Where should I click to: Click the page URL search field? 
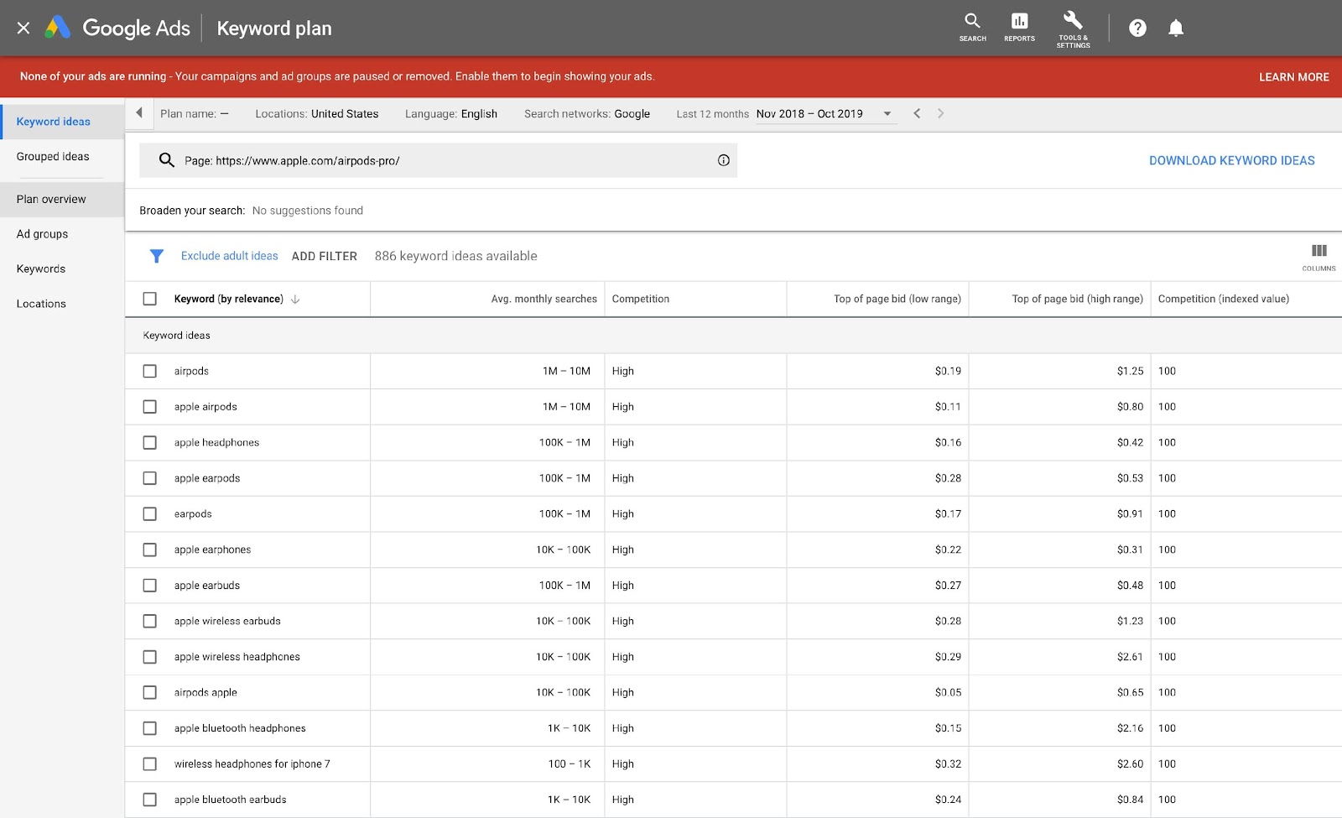(x=438, y=160)
